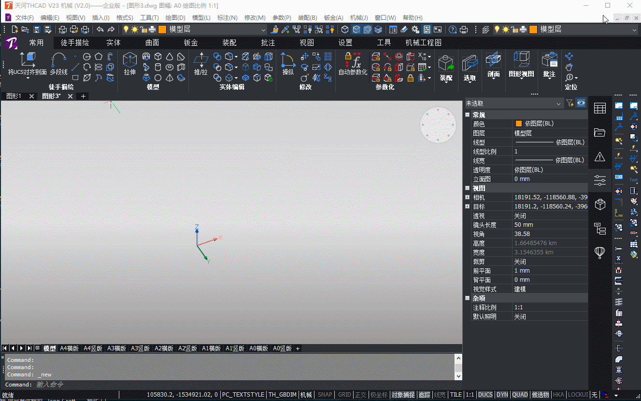Open the folder icon in side panel strip
Viewport: 641px width, 401px height.
[600, 132]
